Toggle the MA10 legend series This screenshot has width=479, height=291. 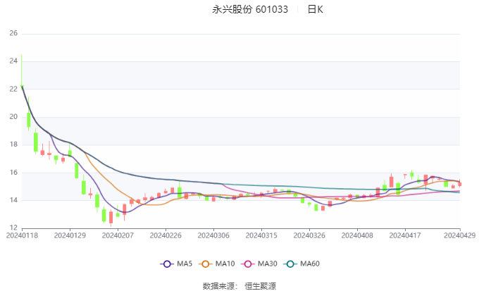pos(216,264)
